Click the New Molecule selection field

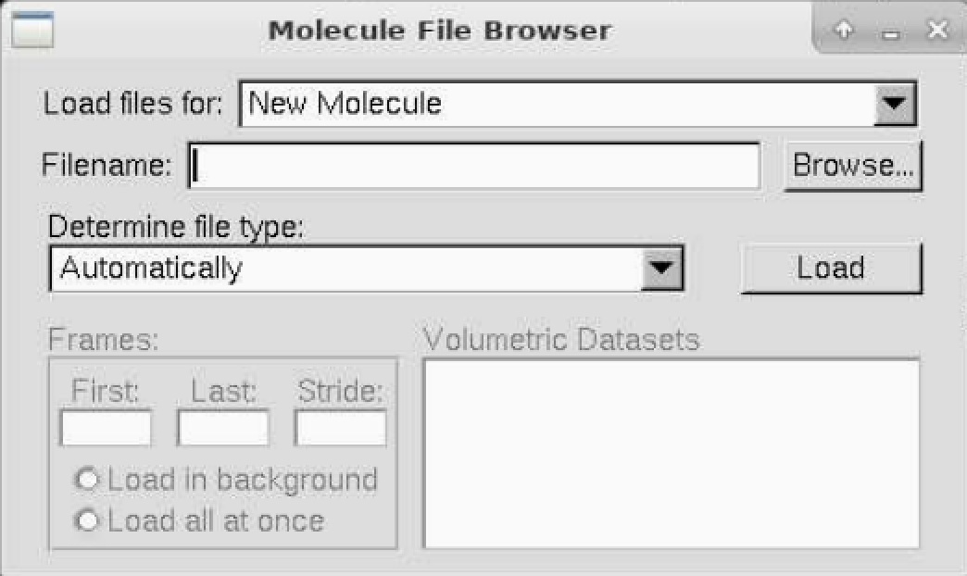556,104
